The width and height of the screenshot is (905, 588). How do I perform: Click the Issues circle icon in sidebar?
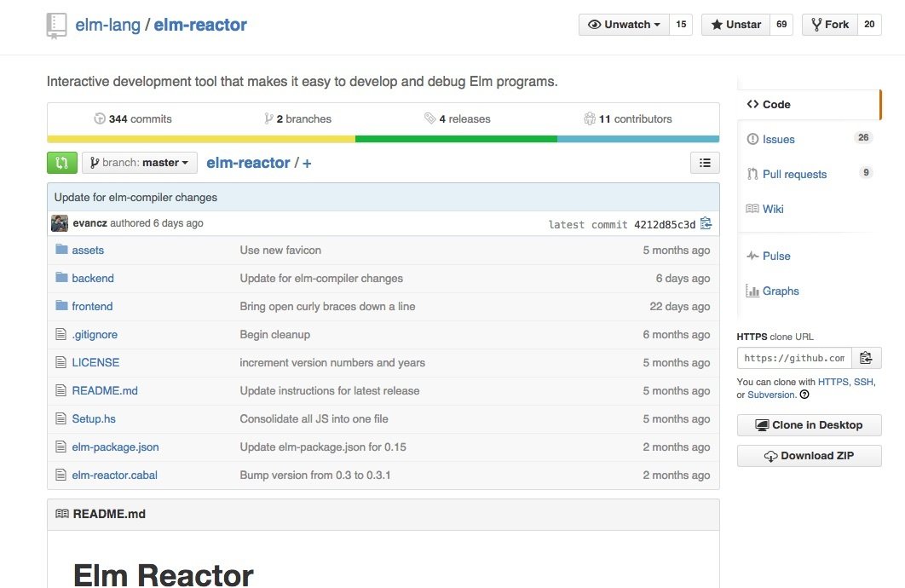(x=752, y=139)
